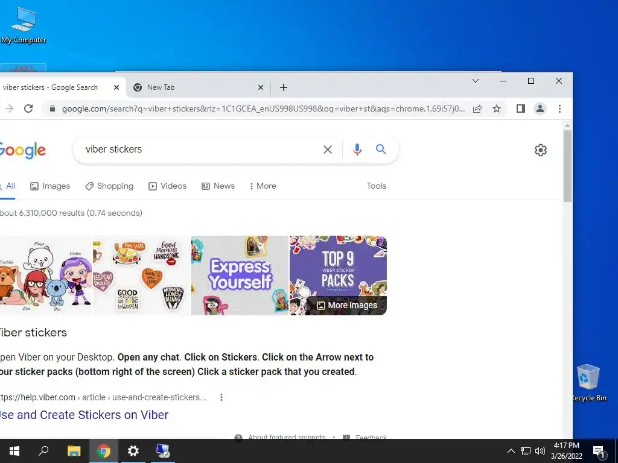Expand the More search options
Image resolution: width=618 pixels, height=463 pixels.
point(263,186)
